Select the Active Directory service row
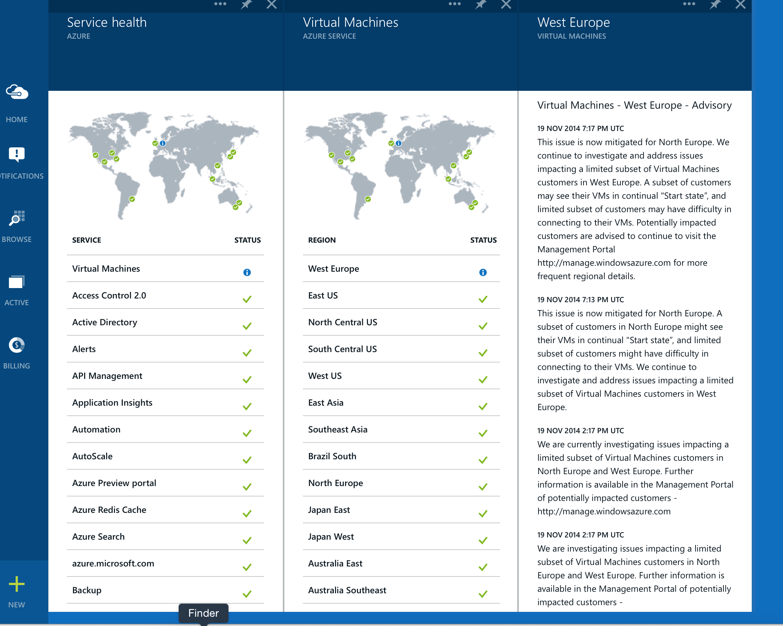The width and height of the screenshot is (783, 626). pos(166,322)
